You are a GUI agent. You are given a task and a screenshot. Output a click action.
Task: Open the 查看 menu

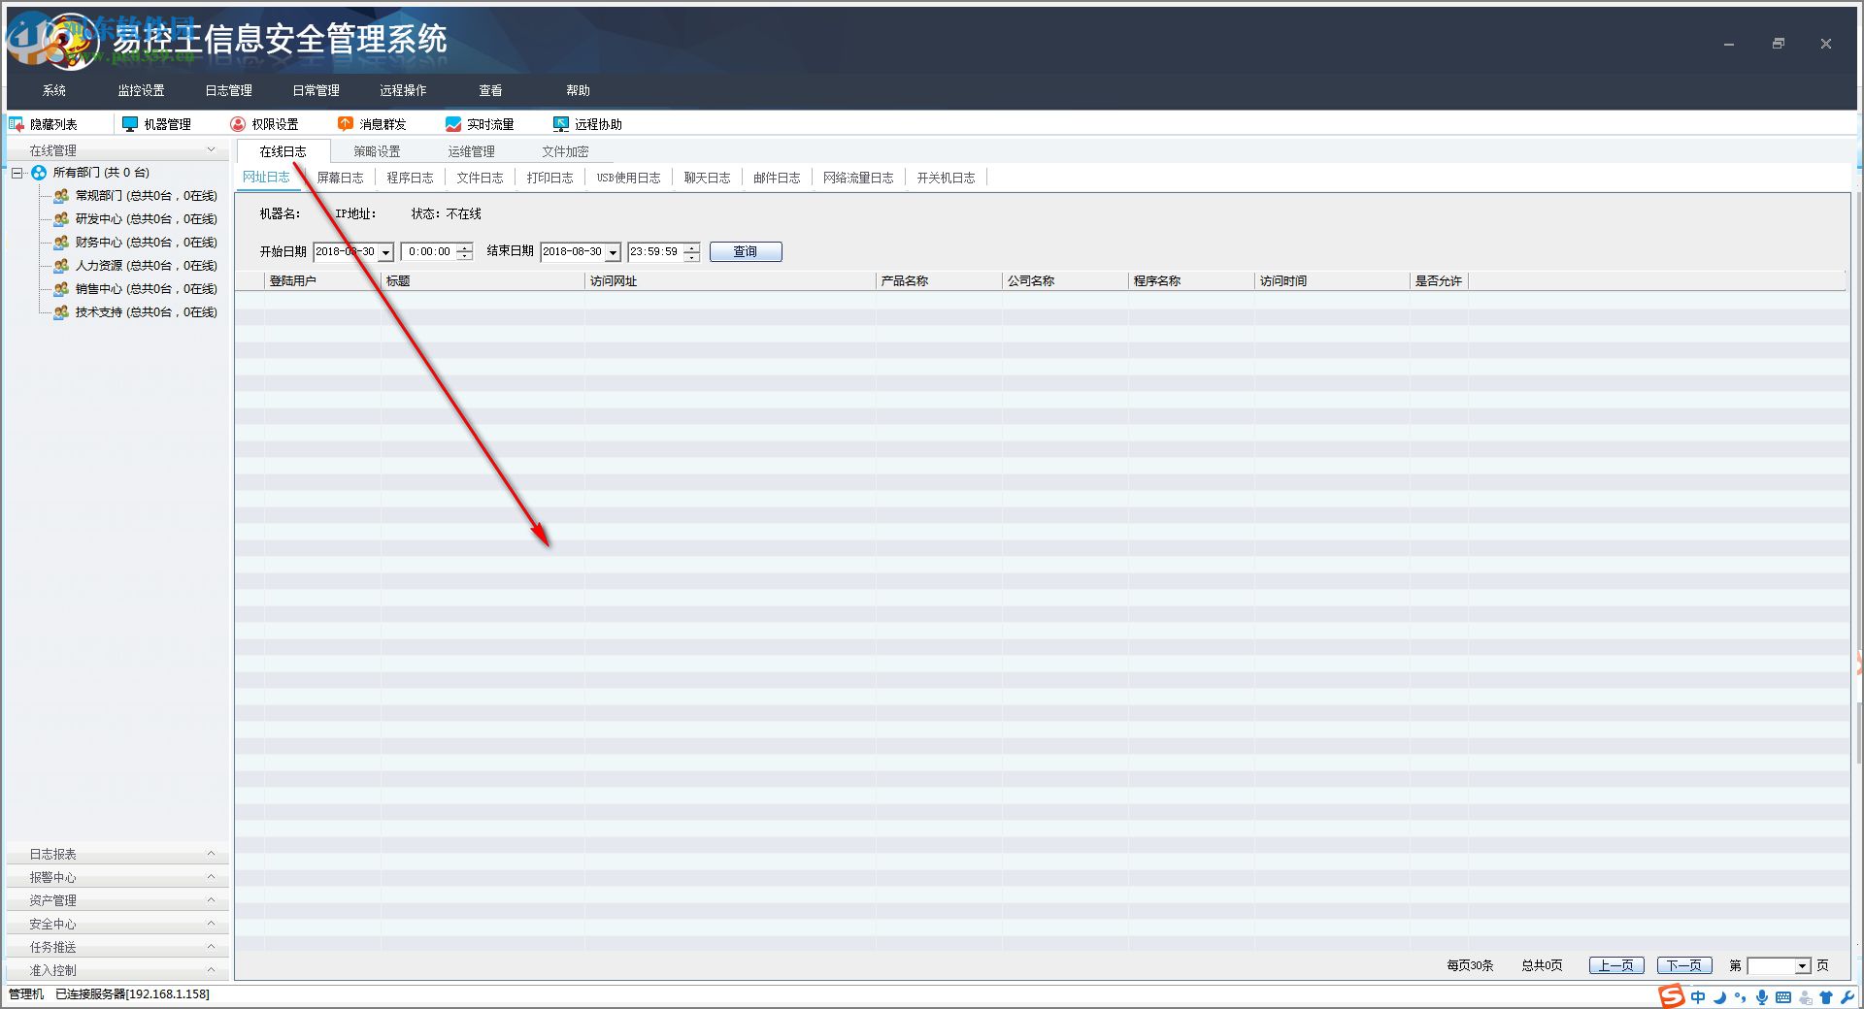[490, 90]
